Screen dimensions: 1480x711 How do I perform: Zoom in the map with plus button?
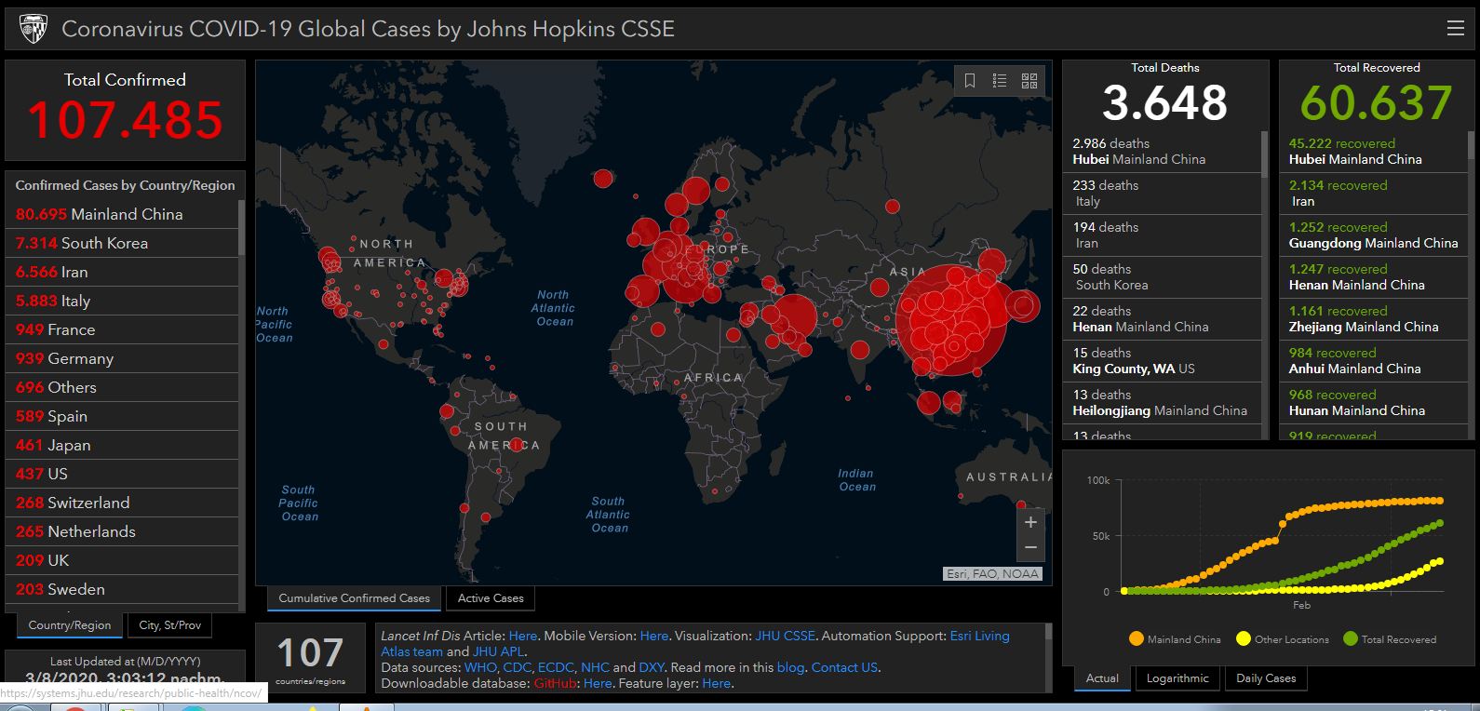click(x=1030, y=522)
